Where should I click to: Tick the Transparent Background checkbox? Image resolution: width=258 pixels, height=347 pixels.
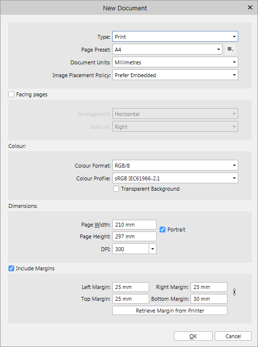click(116, 189)
